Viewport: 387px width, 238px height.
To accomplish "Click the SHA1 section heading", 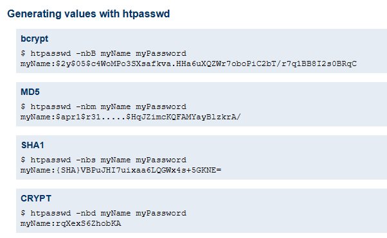I will point(33,145).
